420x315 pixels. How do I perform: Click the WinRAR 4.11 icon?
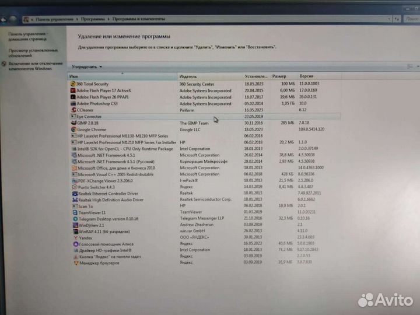pos(76,232)
